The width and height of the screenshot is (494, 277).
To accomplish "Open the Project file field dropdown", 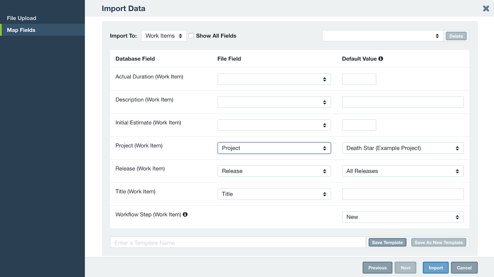I will [274, 148].
